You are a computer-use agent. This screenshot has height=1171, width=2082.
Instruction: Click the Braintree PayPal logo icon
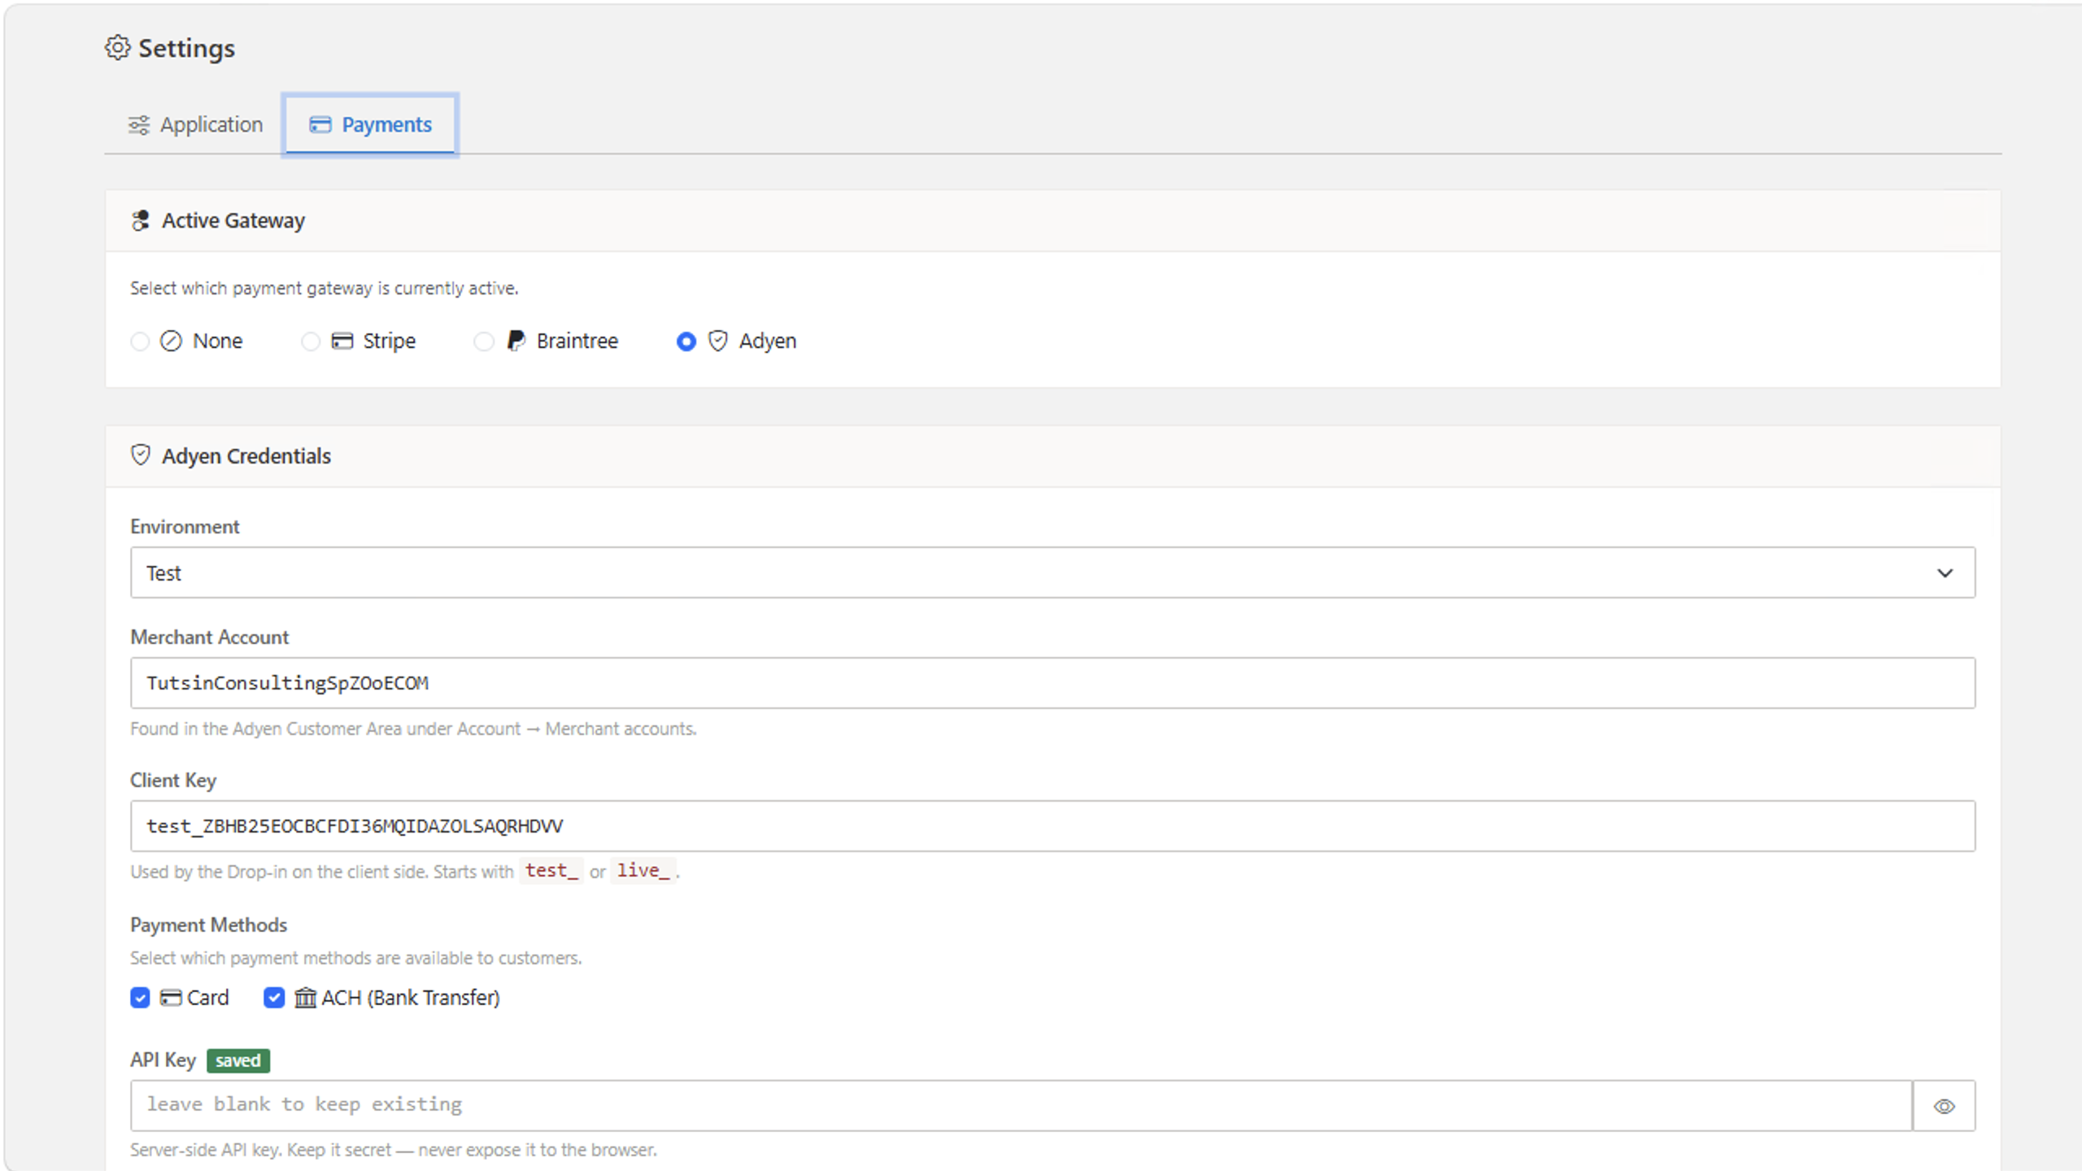(516, 341)
